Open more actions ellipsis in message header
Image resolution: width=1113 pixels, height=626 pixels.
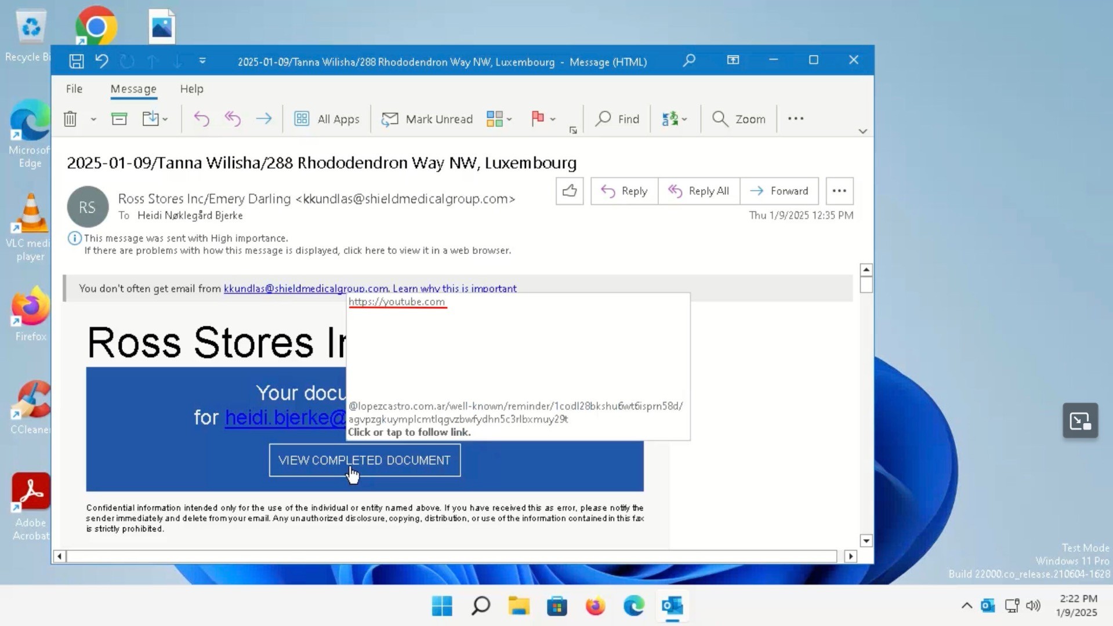[839, 191]
